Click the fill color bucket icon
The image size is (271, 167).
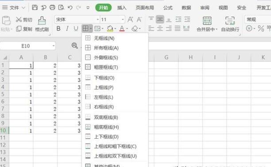coord(110,28)
